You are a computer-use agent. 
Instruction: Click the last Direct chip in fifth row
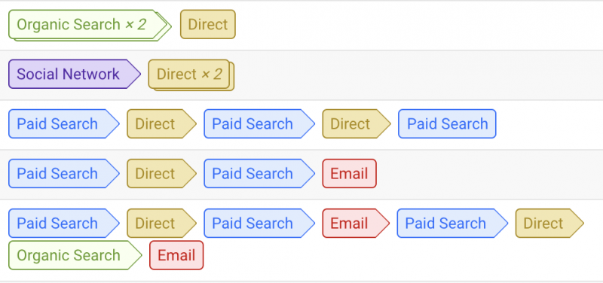pyautogui.click(x=549, y=223)
